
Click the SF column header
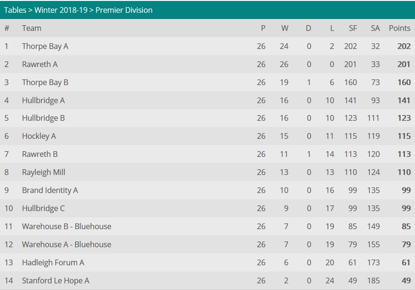353,28
